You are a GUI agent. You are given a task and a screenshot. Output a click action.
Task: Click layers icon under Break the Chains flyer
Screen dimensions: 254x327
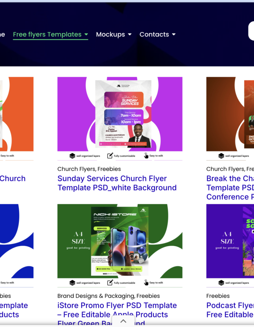pos(221,156)
